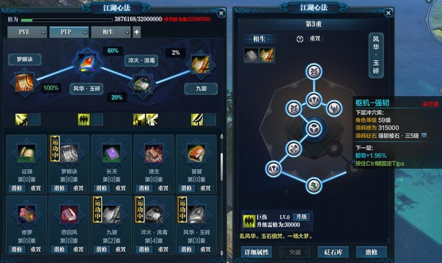Choose the 修罗 scroll icon

coord(26,215)
